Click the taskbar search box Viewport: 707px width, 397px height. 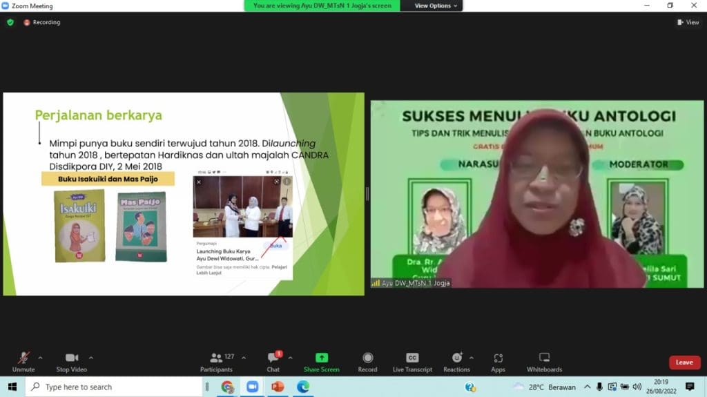[x=114, y=387]
